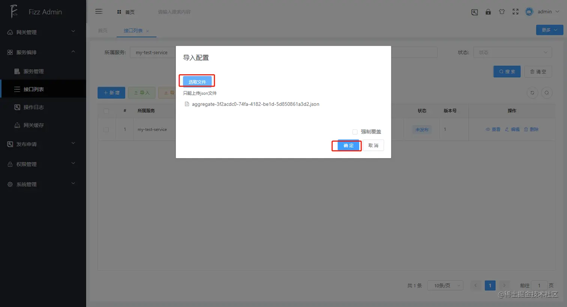
Task: Confirm import with the 确定 button
Action: coord(348,145)
